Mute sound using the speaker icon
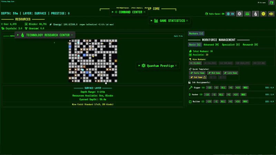The height and width of the screenshot is (155, 276). coord(272,14)
